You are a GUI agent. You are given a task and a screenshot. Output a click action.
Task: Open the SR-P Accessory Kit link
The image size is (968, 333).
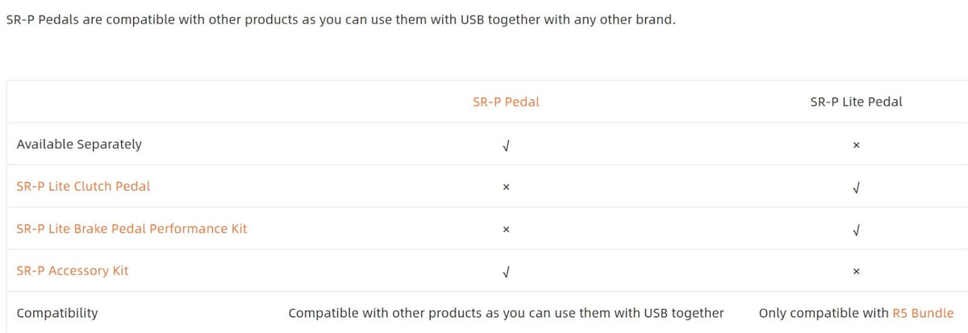(73, 271)
